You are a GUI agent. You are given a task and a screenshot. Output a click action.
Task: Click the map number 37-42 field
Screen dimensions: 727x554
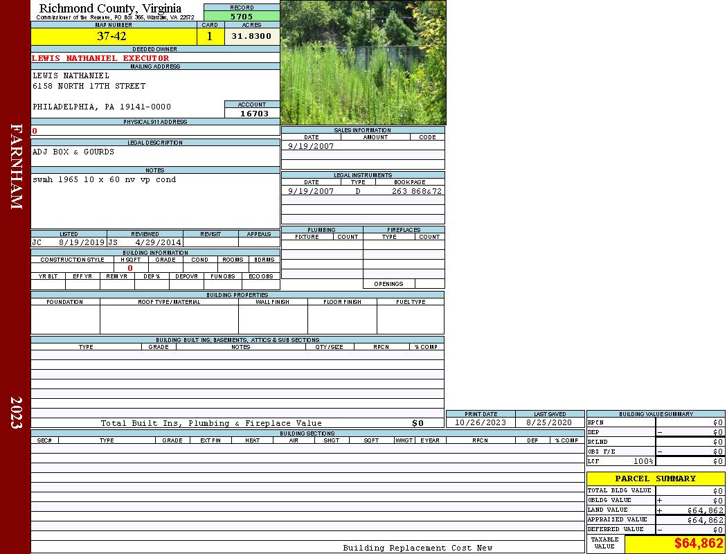(111, 37)
